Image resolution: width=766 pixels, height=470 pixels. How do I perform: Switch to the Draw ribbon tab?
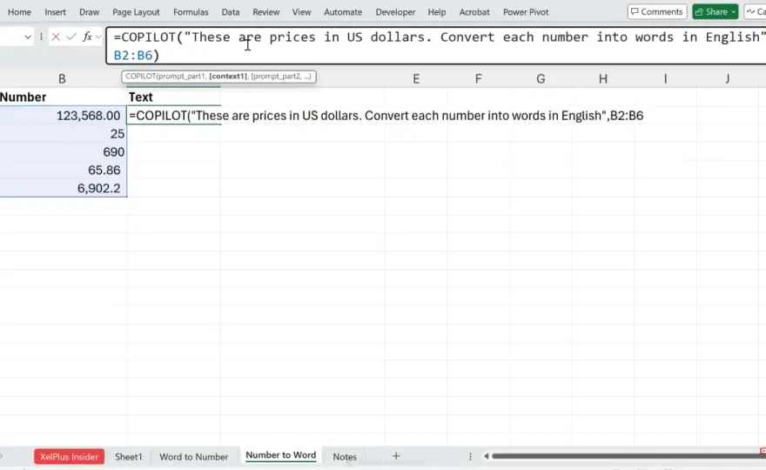89,11
